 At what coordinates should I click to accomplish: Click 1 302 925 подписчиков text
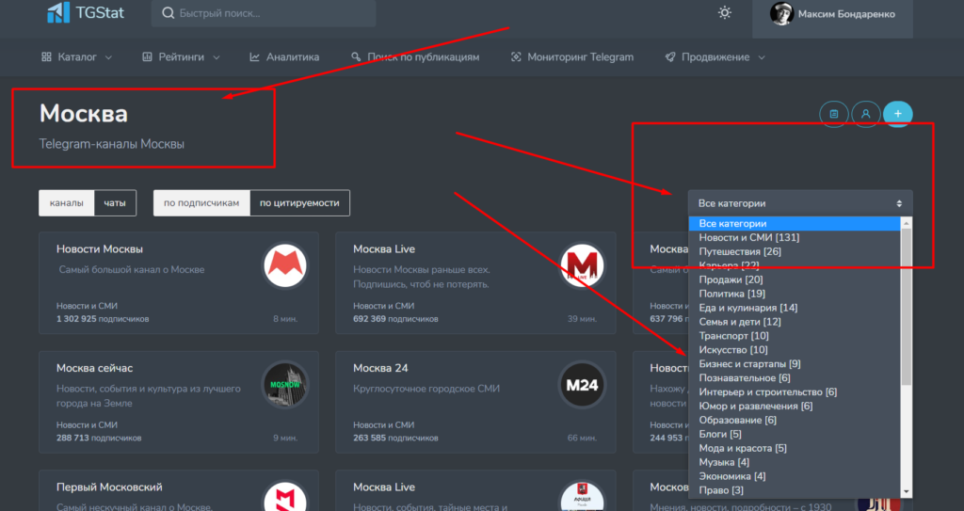click(x=103, y=319)
